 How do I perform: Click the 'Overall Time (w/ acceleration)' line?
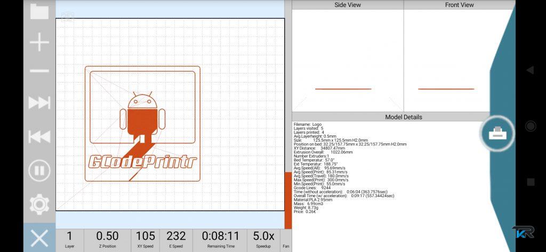344,196
